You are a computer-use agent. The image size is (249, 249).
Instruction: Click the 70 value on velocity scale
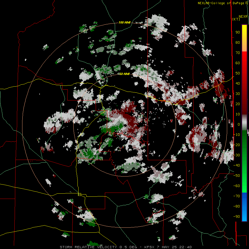(x=238, y=53)
